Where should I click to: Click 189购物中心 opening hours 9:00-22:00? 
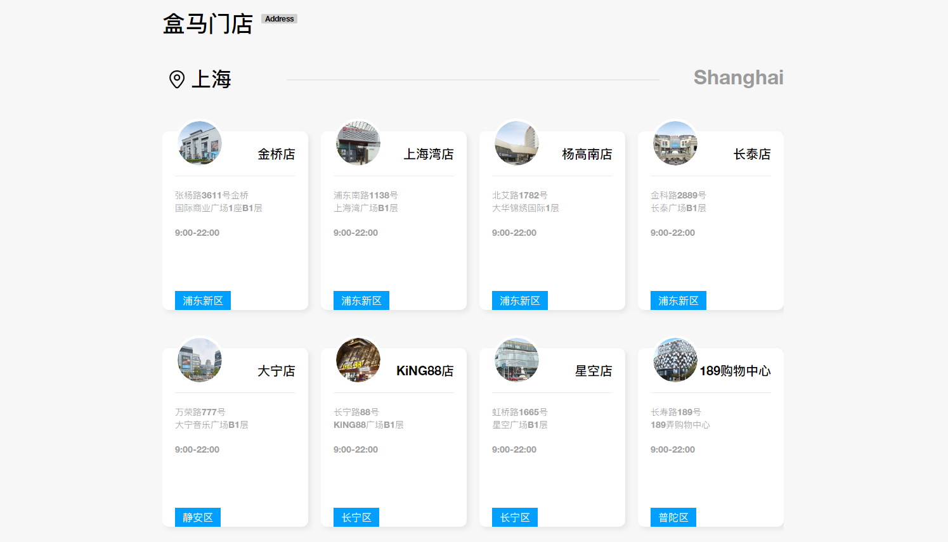pos(673,449)
